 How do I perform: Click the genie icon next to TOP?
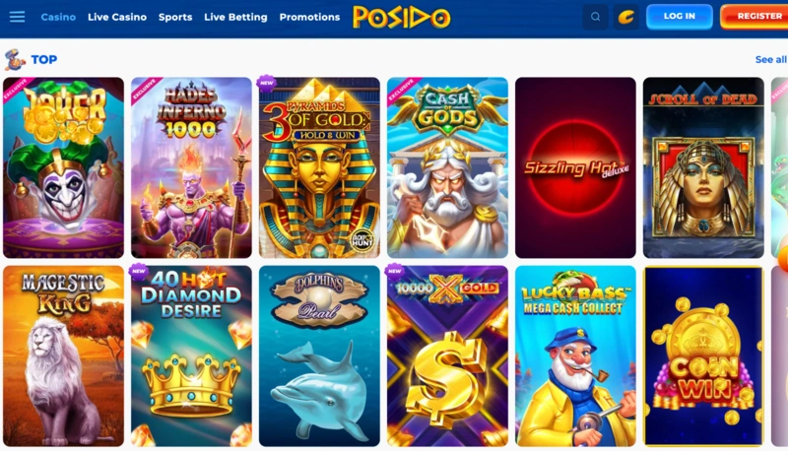(x=15, y=60)
